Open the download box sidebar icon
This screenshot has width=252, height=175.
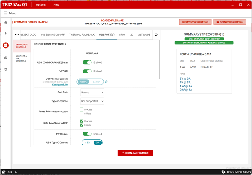[6, 70]
